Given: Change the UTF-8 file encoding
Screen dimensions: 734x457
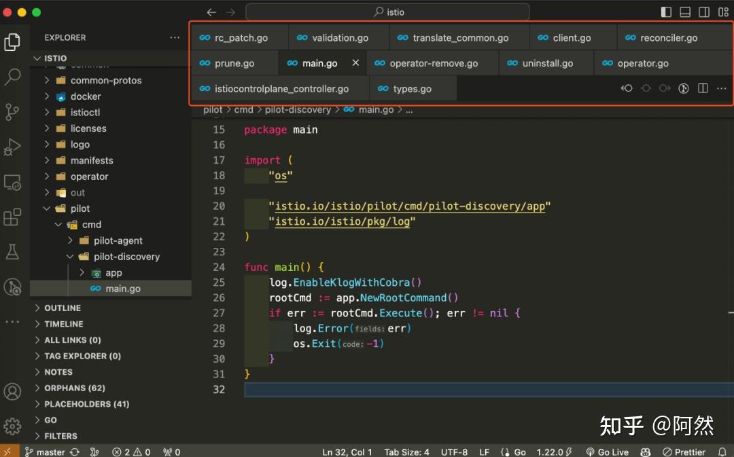Looking at the screenshot, I should tap(454, 451).
